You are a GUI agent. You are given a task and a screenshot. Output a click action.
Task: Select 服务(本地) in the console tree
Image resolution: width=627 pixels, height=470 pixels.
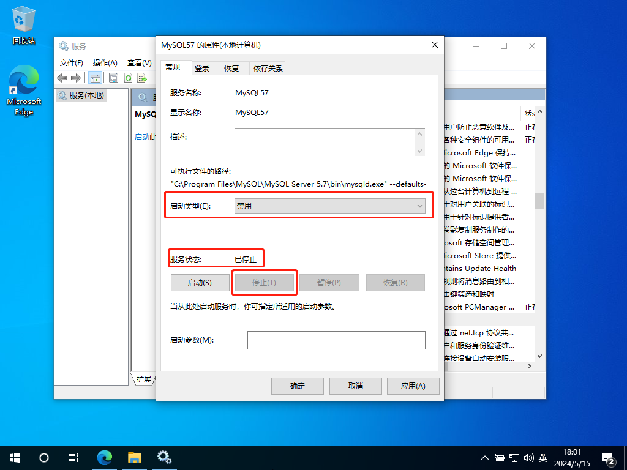click(81, 95)
